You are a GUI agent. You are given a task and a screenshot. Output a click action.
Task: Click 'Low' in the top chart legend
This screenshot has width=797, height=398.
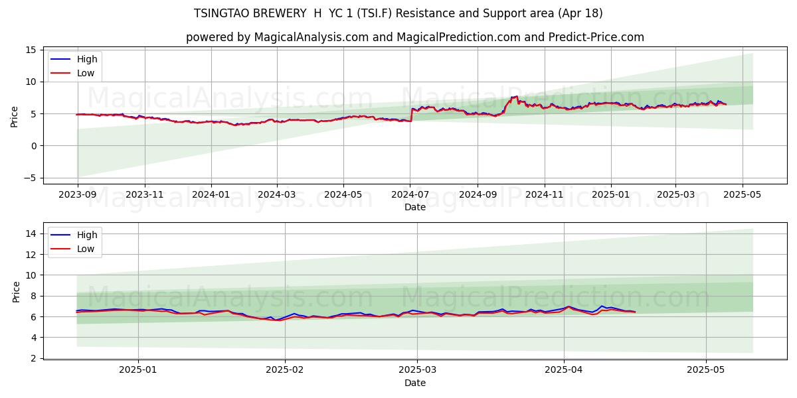click(x=86, y=73)
